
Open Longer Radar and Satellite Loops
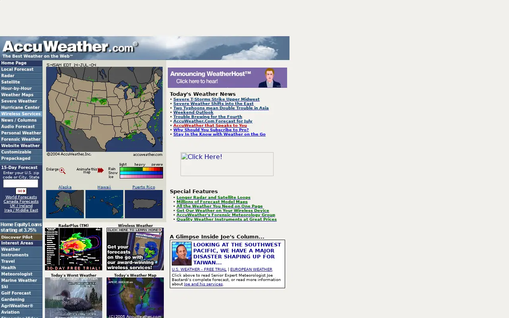pyautogui.click(x=214, y=198)
